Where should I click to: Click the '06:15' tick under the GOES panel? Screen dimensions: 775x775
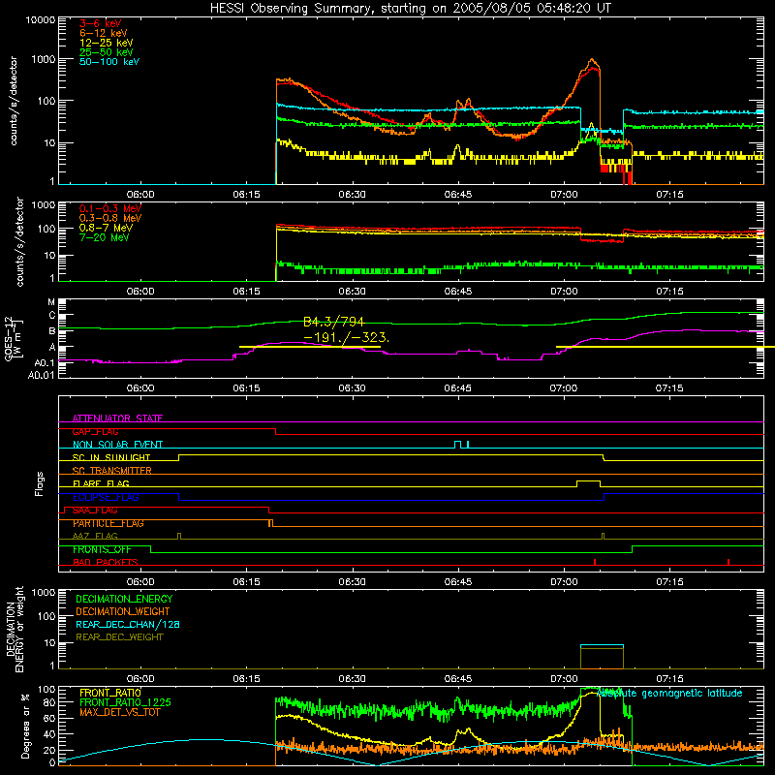pyautogui.click(x=246, y=388)
